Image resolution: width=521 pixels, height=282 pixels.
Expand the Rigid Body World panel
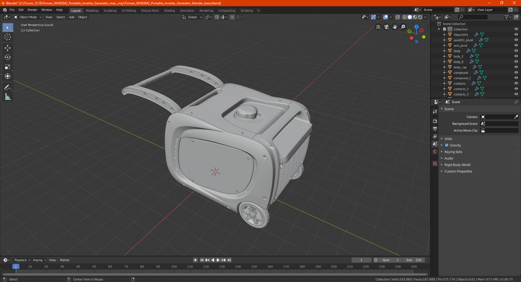(457, 165)
